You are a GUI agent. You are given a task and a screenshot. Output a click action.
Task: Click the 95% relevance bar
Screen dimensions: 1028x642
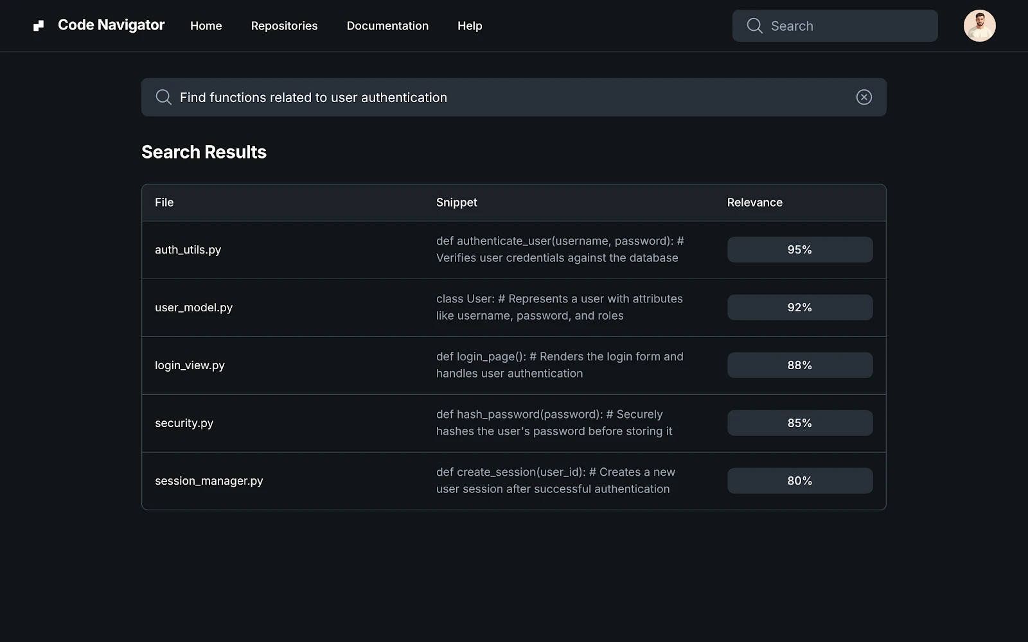[799, 250]
